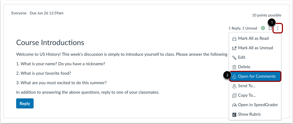Select Show Rubric text in menu

click(x=250, y=114)
